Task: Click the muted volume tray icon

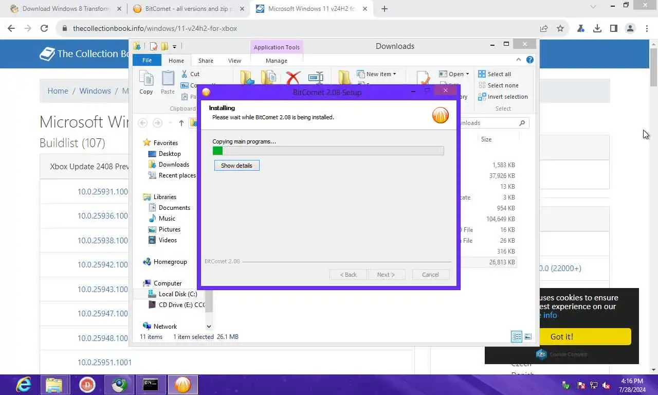Action: click(x=607, y=385)
